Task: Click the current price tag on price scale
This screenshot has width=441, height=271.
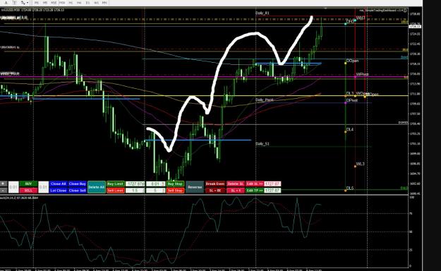Action: [415, 26]
